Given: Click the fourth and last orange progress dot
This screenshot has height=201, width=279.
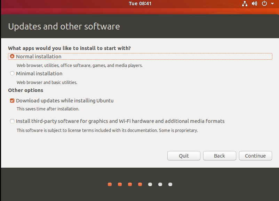Looking at the screenshot, I should [x=140, y=184].
